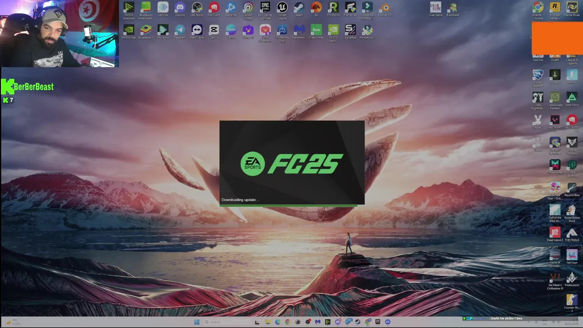Launch the TeamViewer shortcut
Viewport: 583px width, 328px height.
[197, 32]
